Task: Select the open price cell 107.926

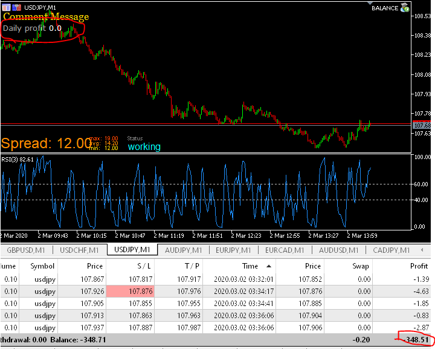Action: pos(92,292)
